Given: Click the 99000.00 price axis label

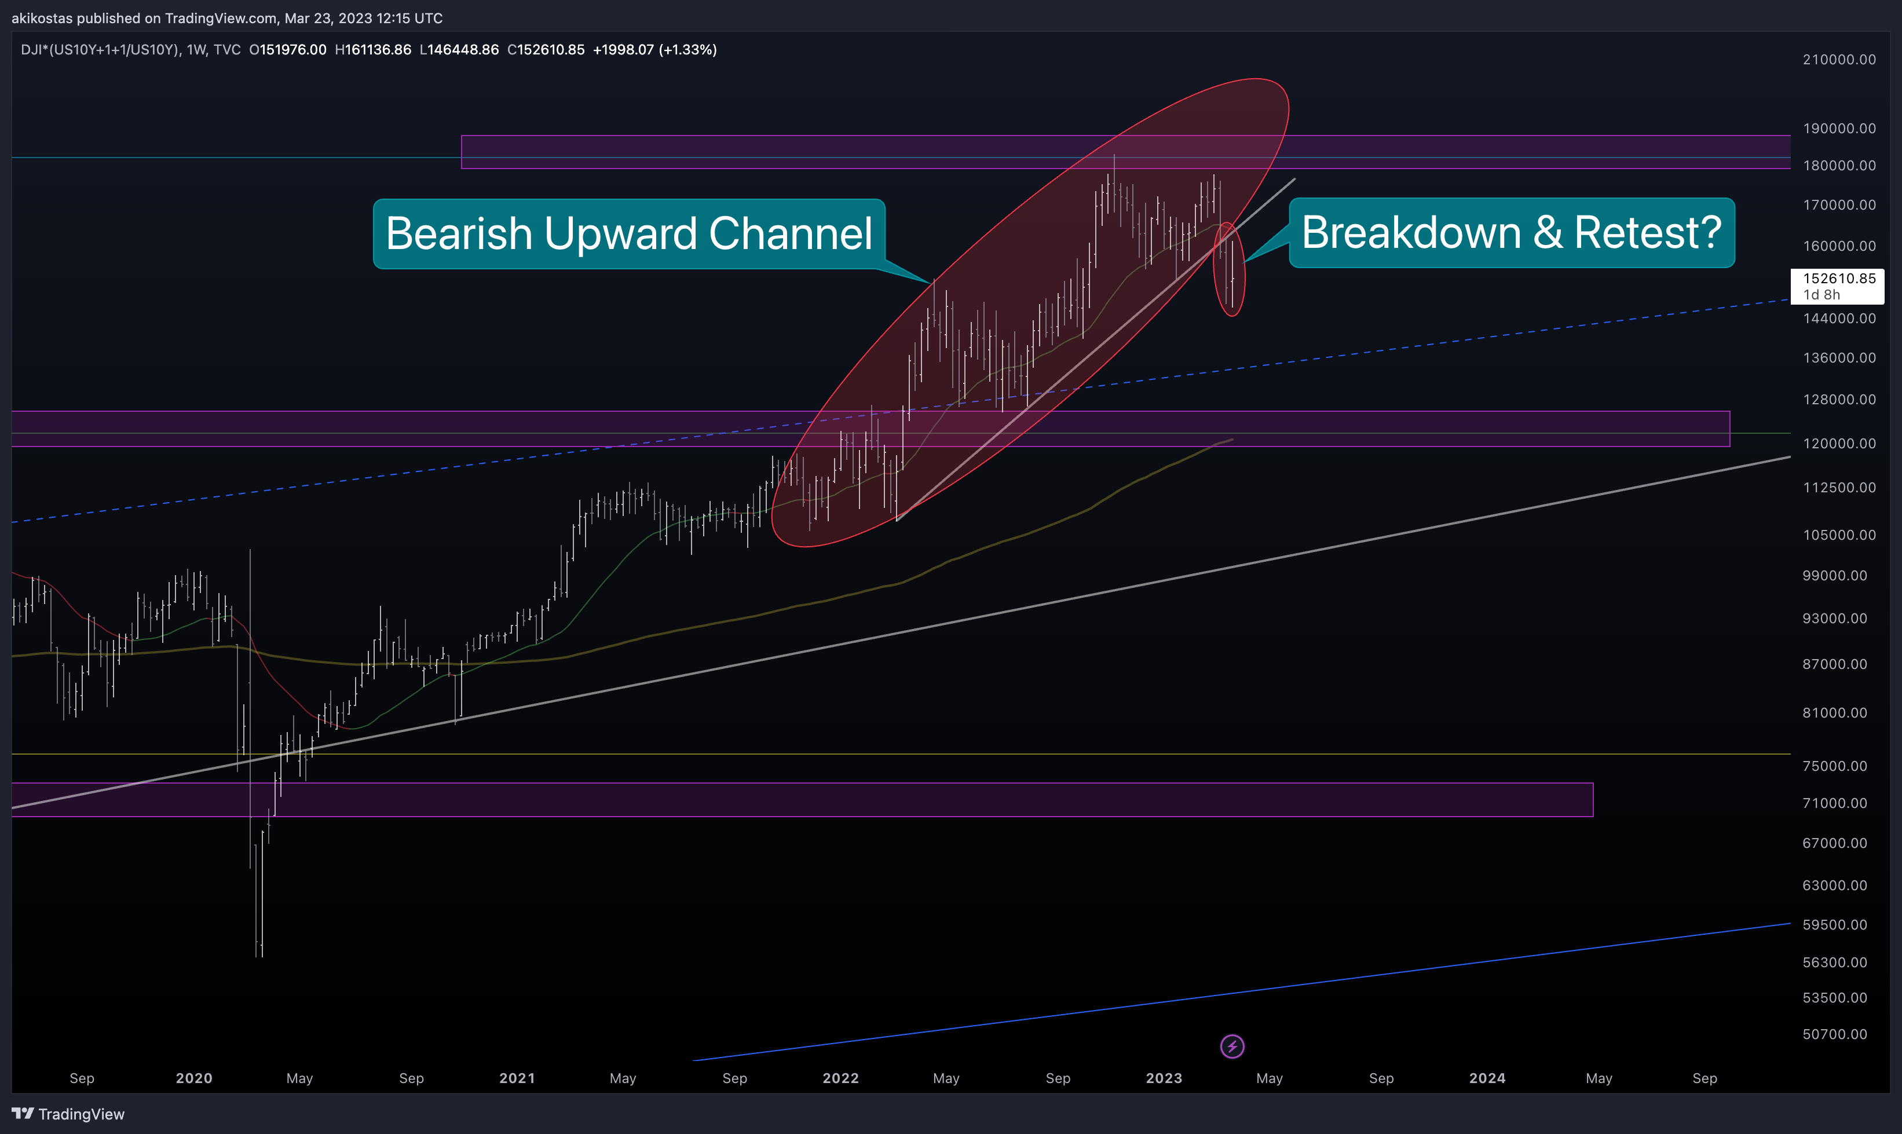Looking at the screenshot, I should tap(1835, 576).
